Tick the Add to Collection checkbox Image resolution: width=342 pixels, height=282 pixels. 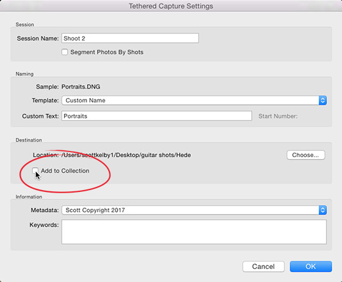(x=35, y=171)
